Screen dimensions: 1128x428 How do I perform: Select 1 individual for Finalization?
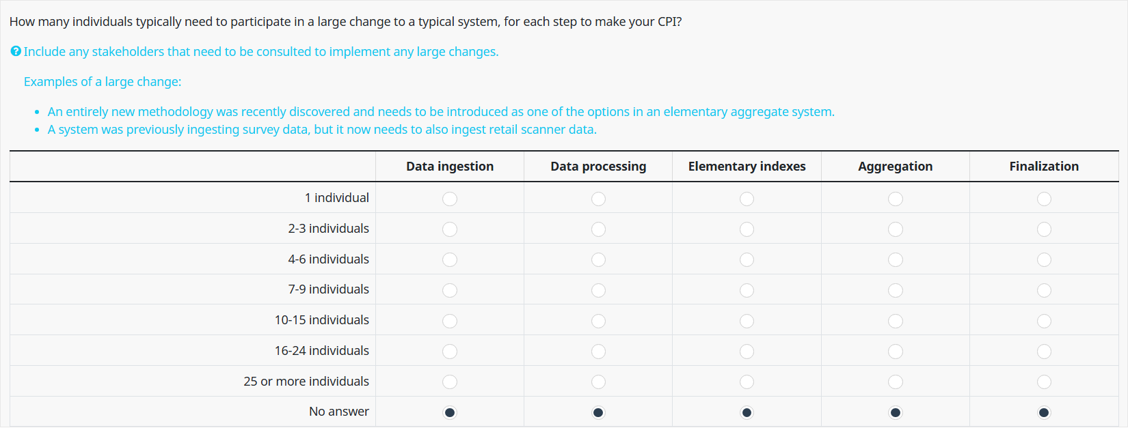(x=1044, y=199)
